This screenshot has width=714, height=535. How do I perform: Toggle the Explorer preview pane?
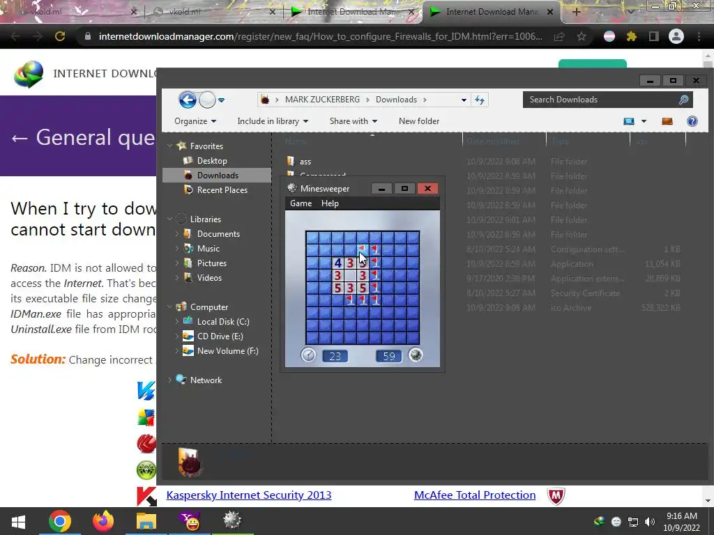[667, 121]
